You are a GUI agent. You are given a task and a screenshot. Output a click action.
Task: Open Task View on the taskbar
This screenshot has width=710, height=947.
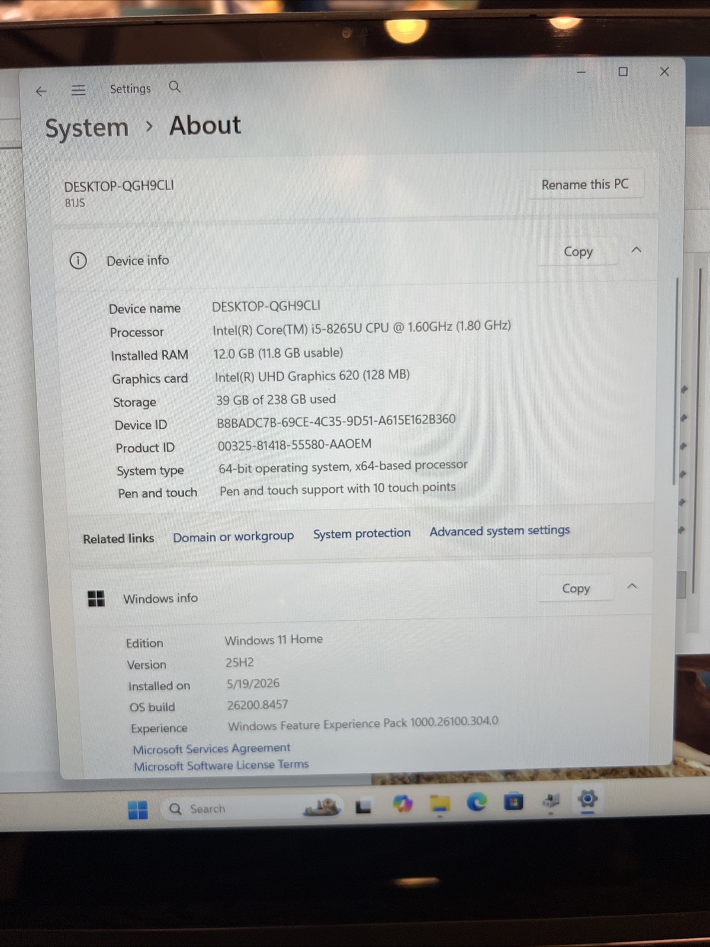[x=363, y=806]
